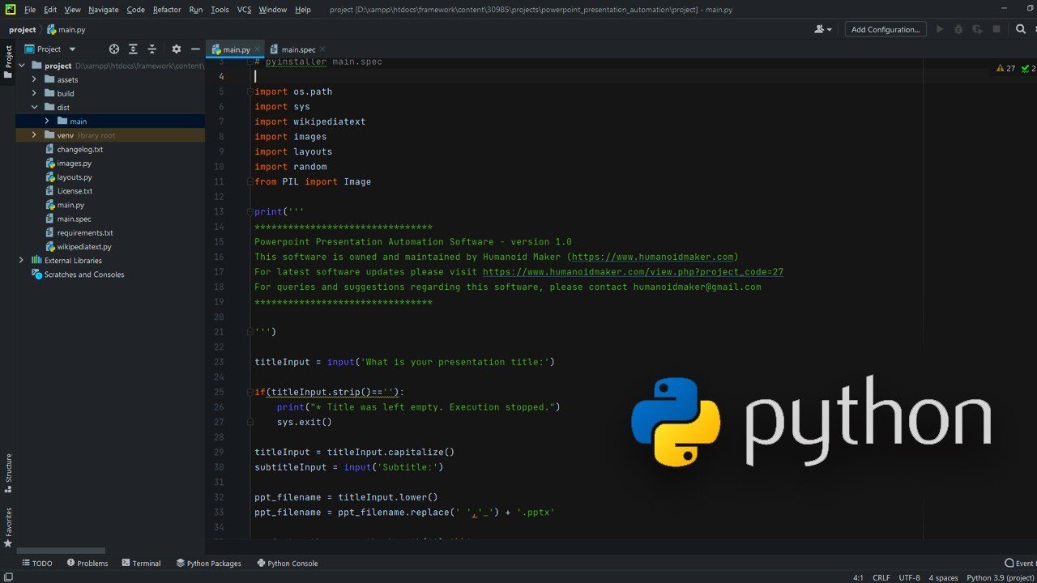Select wikipediatext.py in the project tree
This screenshot has width=1037, height=583.
click(84, 246)
